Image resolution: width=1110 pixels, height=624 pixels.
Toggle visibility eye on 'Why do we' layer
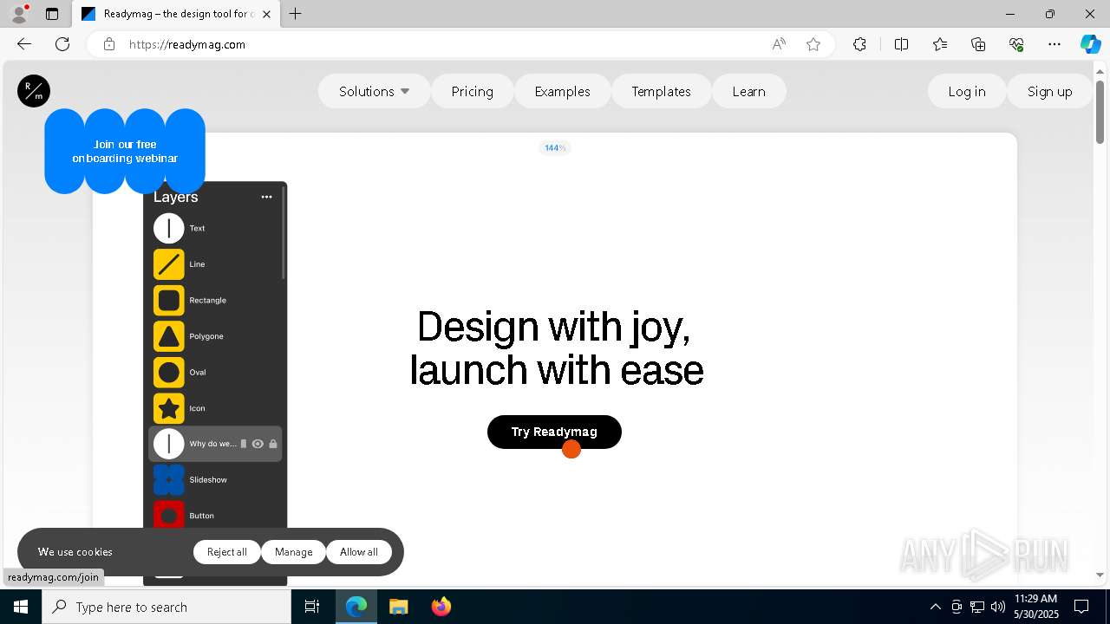point(258,444)
